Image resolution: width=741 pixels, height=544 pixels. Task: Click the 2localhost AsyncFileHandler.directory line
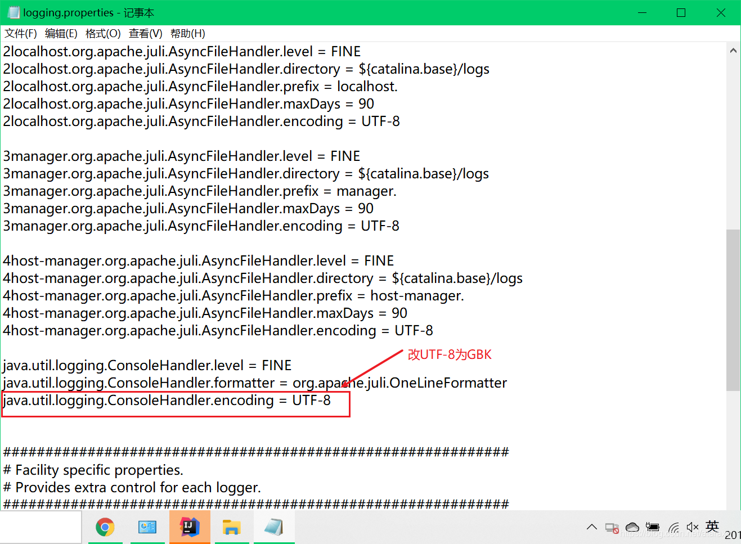pos(246,69)
